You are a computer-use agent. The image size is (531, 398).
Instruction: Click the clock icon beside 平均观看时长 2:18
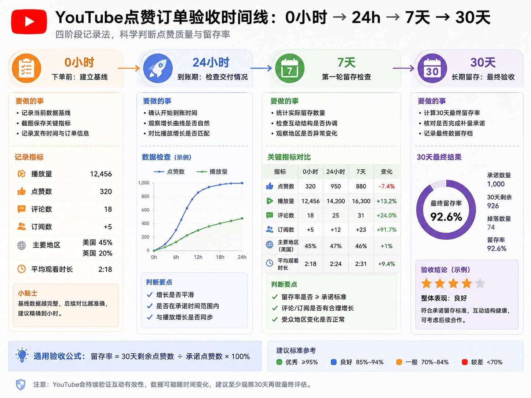coord(22,269)
